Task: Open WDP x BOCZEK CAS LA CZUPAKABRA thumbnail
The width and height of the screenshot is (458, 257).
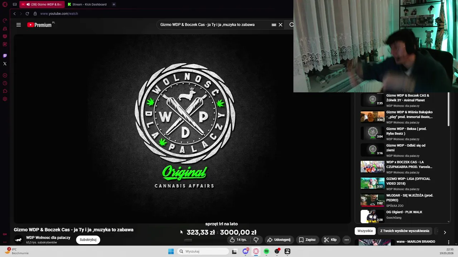Action: click(372, 166)
